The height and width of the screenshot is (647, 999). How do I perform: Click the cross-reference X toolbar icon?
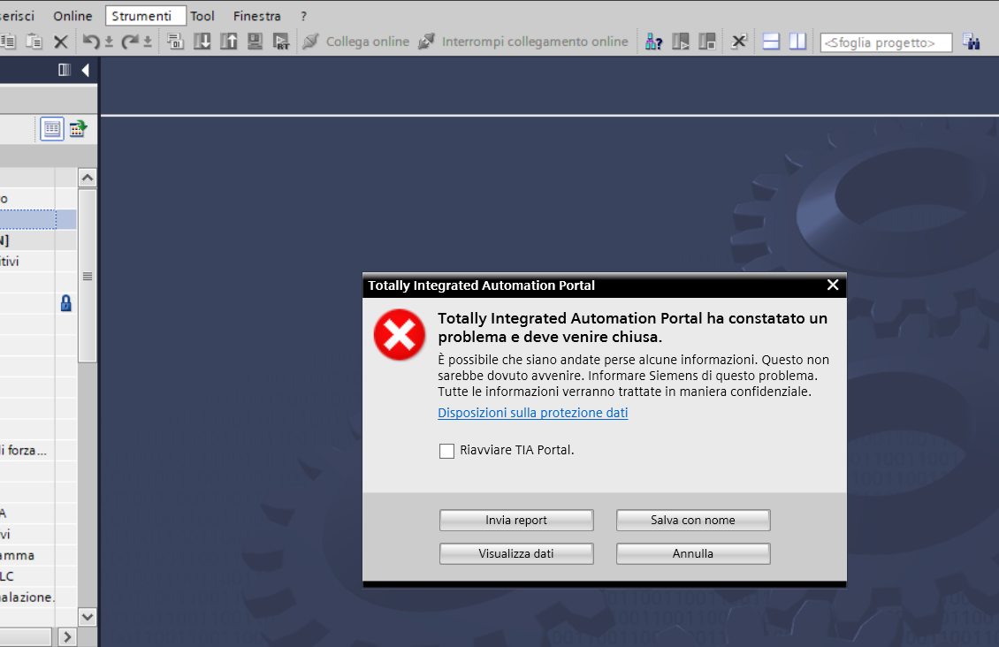[x=739, y=42]
